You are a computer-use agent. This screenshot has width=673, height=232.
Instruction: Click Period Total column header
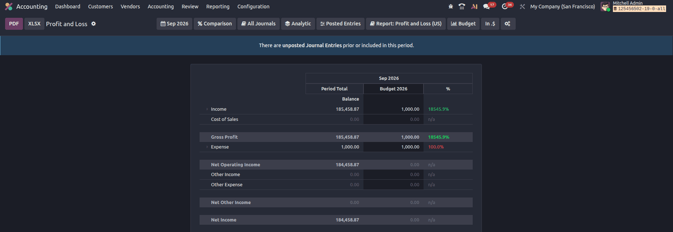tap(334, 89)
